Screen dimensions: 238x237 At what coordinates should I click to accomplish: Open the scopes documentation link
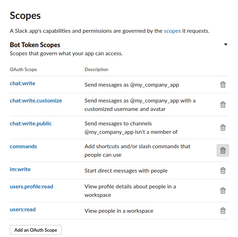(172, 31)
